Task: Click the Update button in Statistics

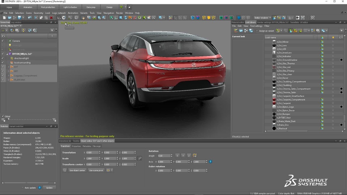Action: pos(49,188)
